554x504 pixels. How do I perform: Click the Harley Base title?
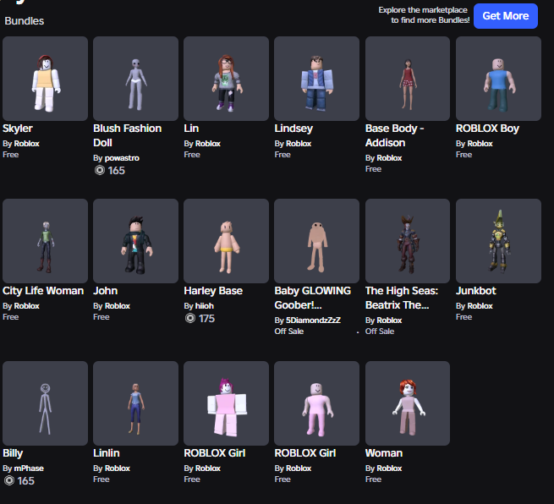[x=213, y=291]
